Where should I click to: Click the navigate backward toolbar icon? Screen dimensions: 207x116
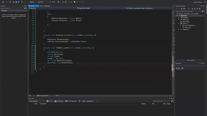pos(3,2)
